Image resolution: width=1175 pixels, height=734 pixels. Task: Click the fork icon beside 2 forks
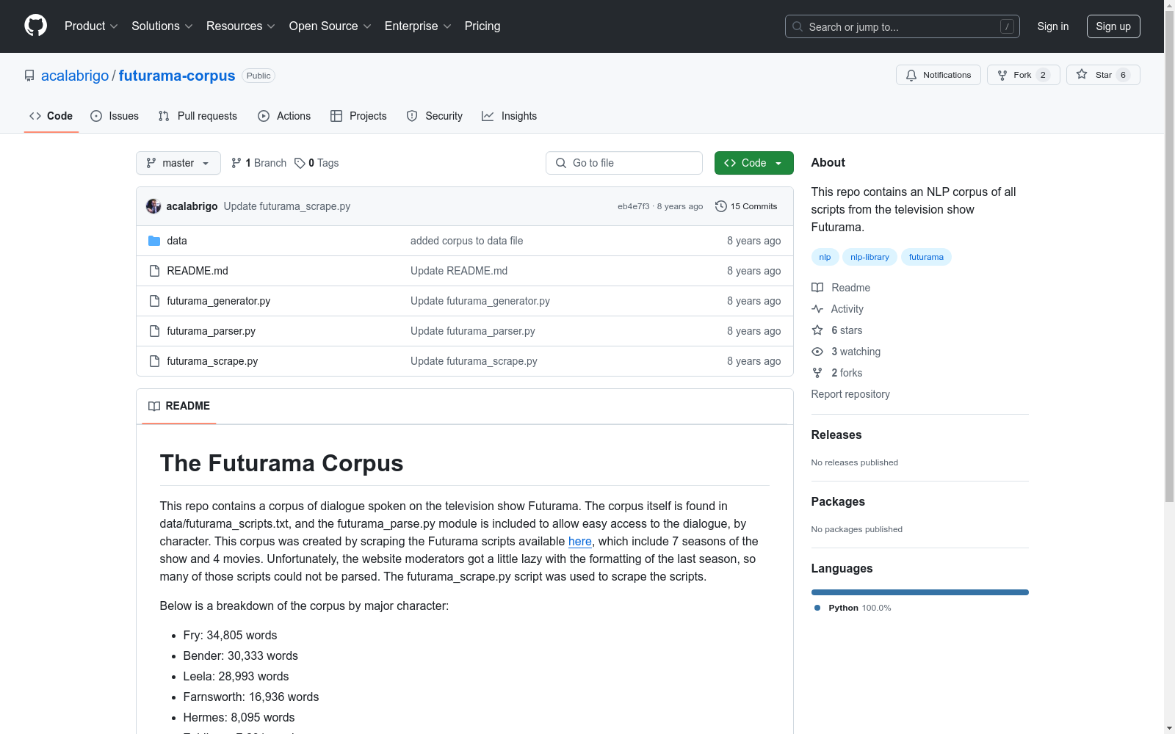tap(817, 373)
